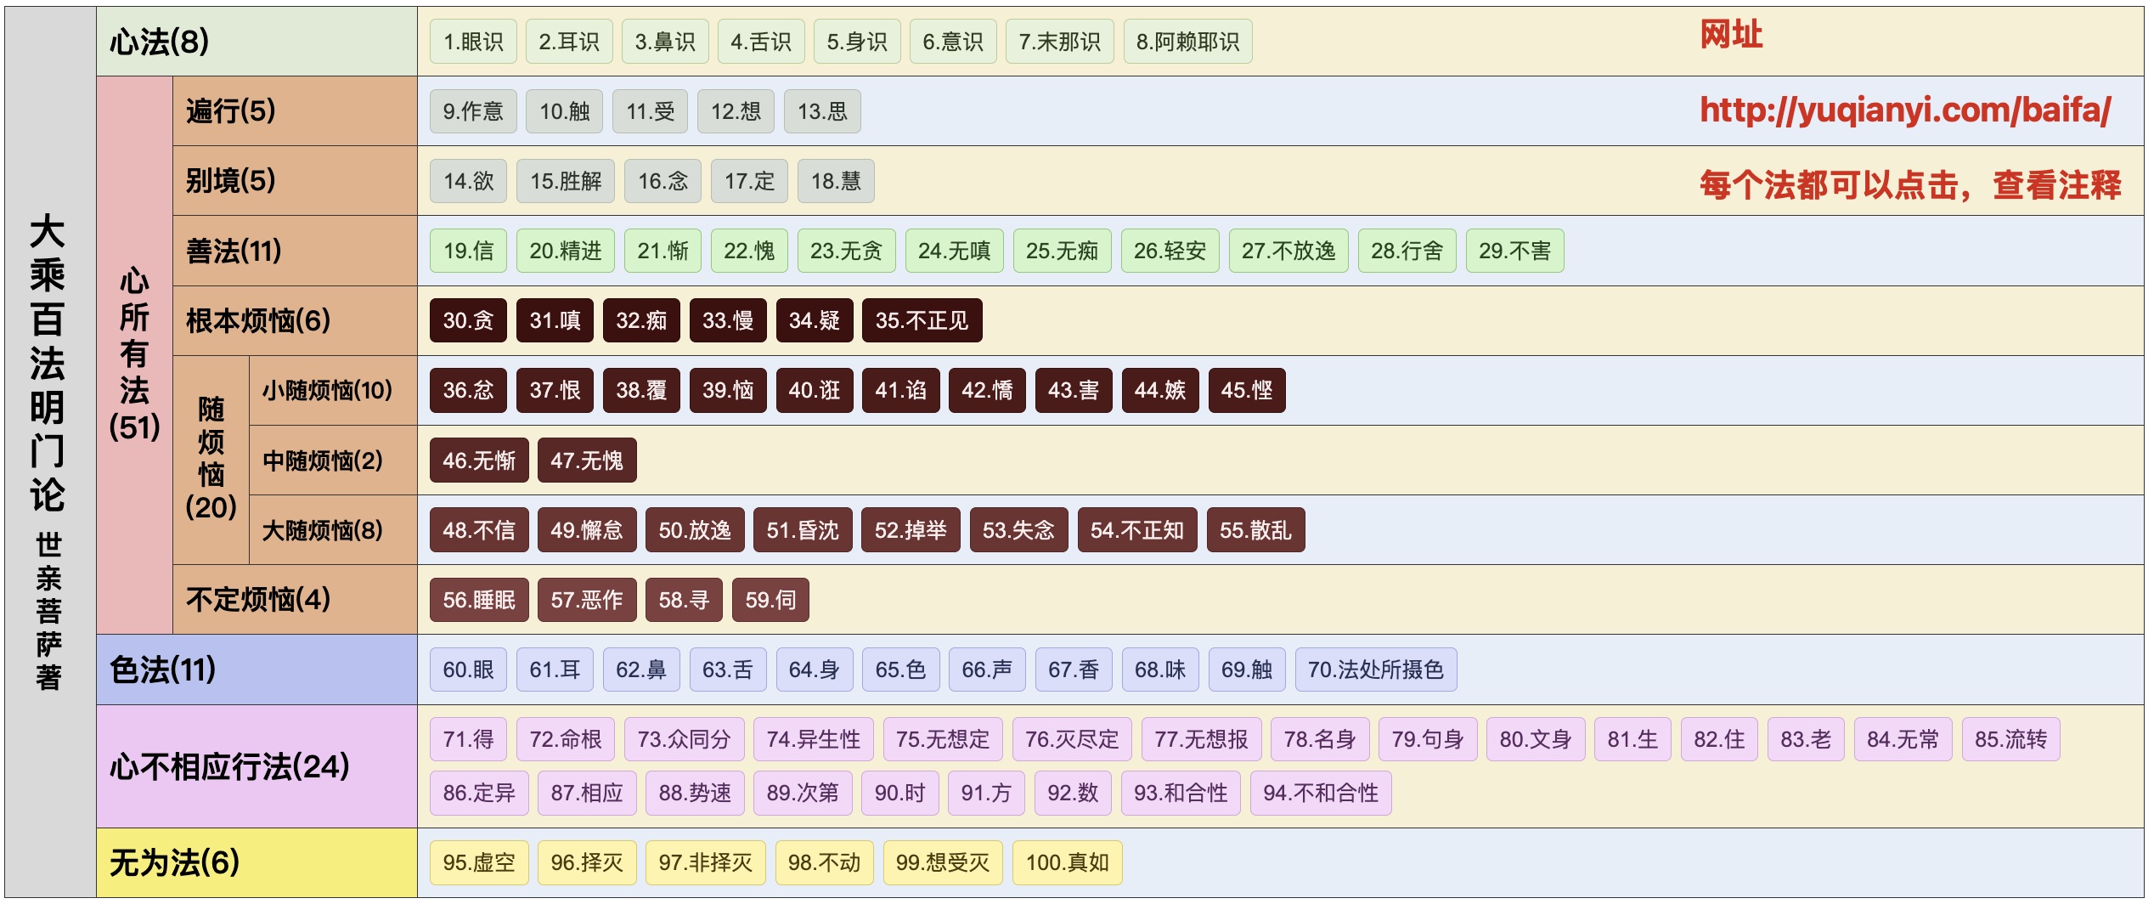Image resolution: width=2154 pixels, height=904 pixels.
Task: Select the 78.名身 tag
Action: [x=1320, y=739]
